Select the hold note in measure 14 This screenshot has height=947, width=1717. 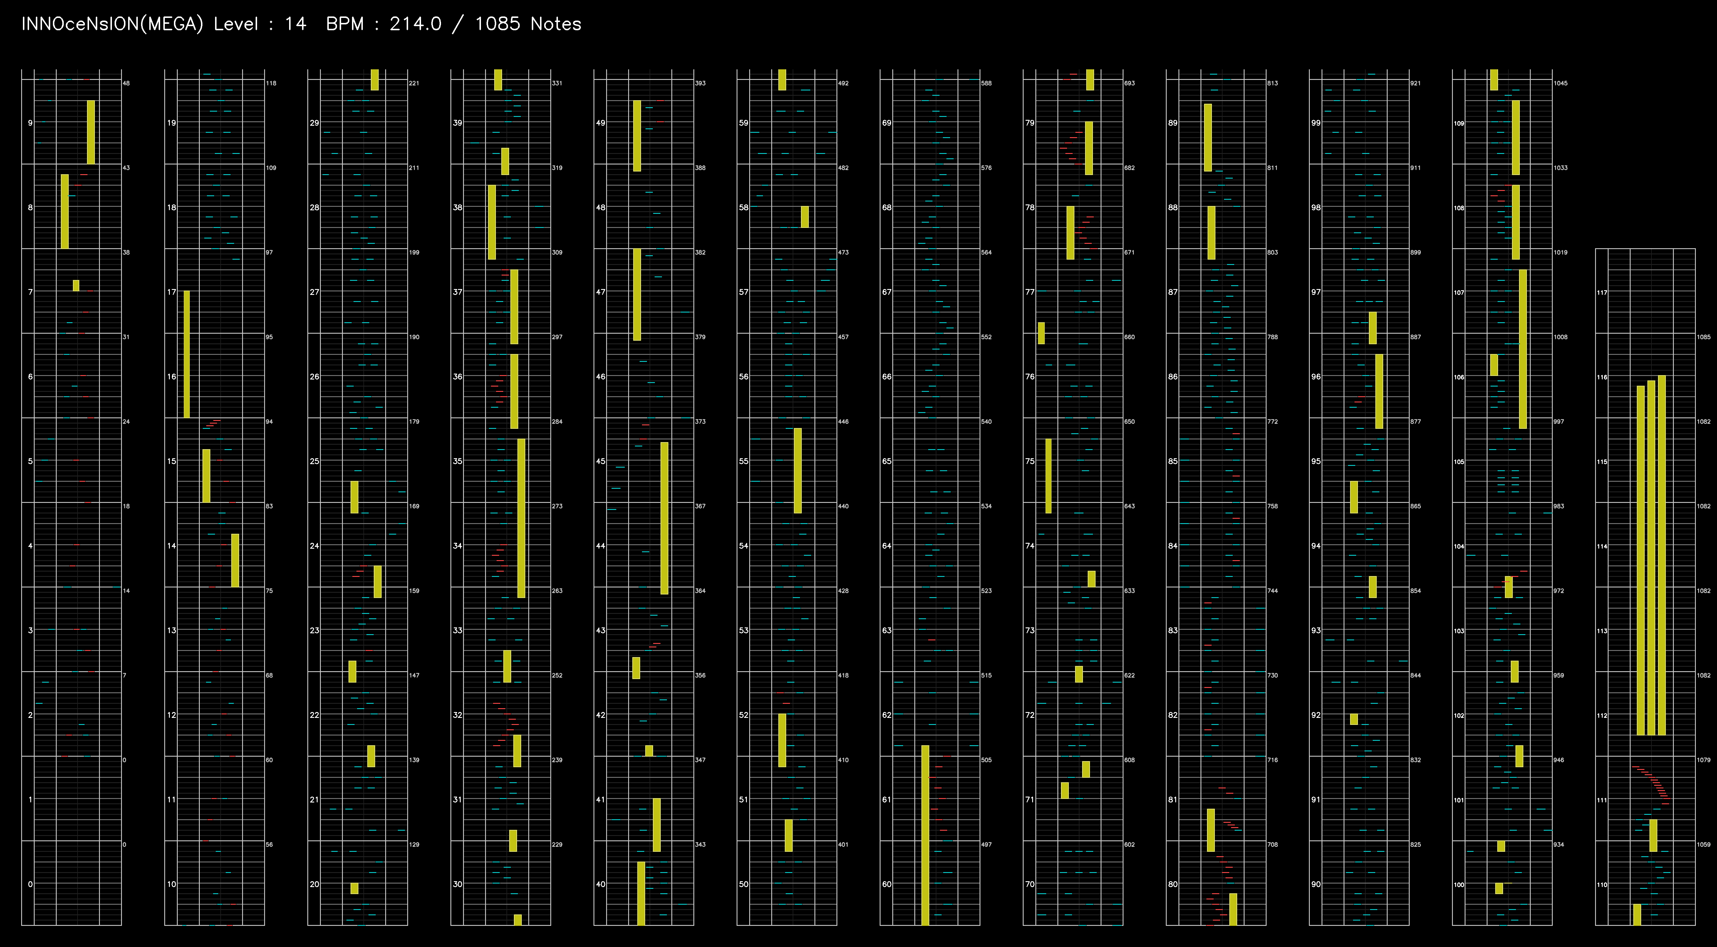pyautogui.click(x=235, y=560)
